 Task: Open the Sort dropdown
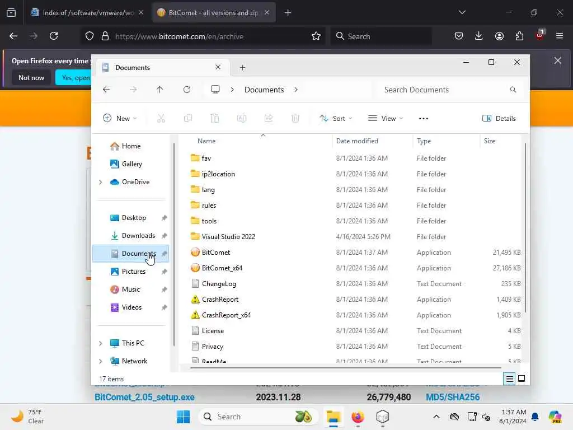(x=336, y=119)
